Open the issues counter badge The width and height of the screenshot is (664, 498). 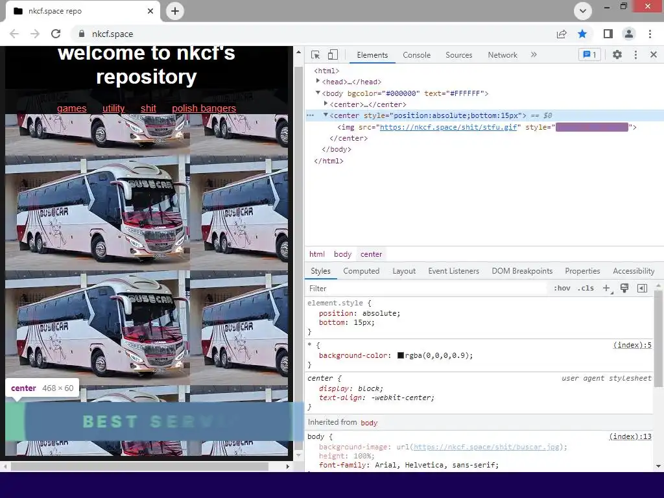pos(589,54)
